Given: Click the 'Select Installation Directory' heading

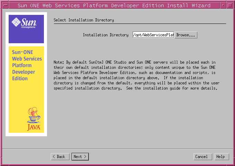Looking at the screenshot, I should (84, 20).
